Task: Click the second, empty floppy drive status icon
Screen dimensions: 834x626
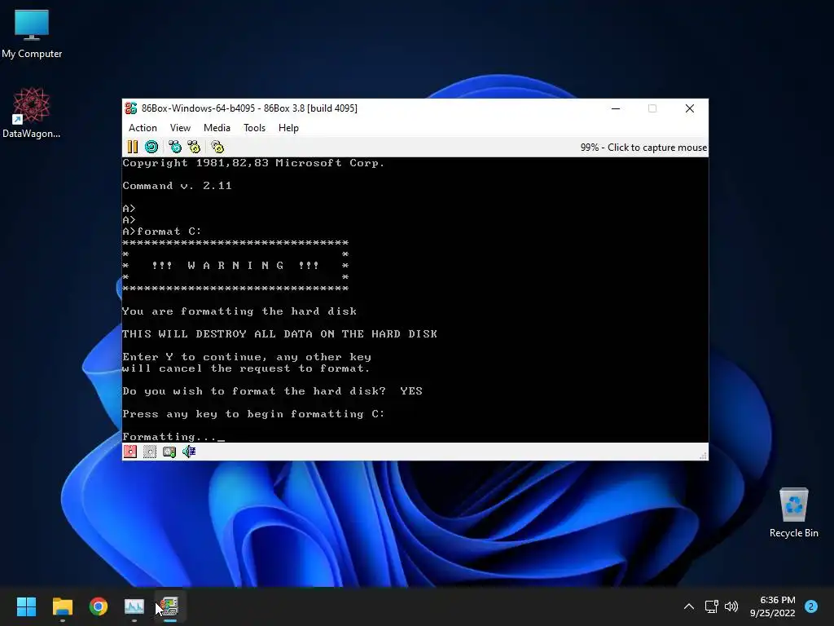Action: (x=150, y=452)
